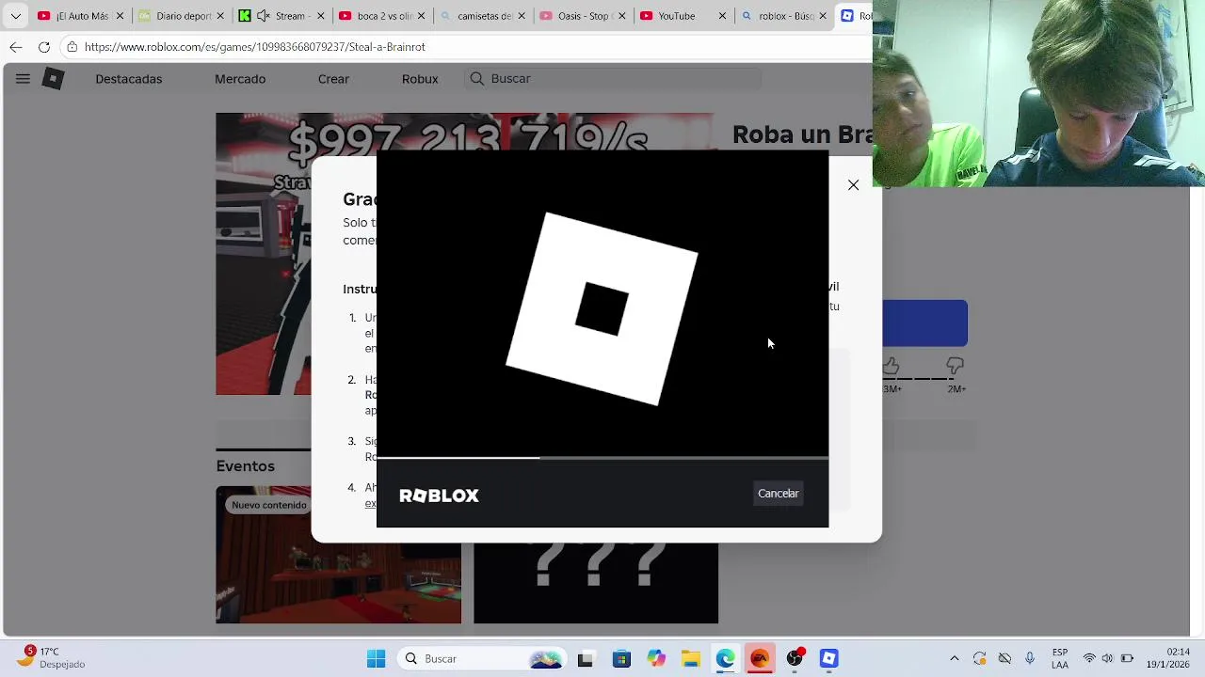Viewport: 1205px width, 677px height.
Task: Click the battery icon in the system tray
Action: point(1127,659)
